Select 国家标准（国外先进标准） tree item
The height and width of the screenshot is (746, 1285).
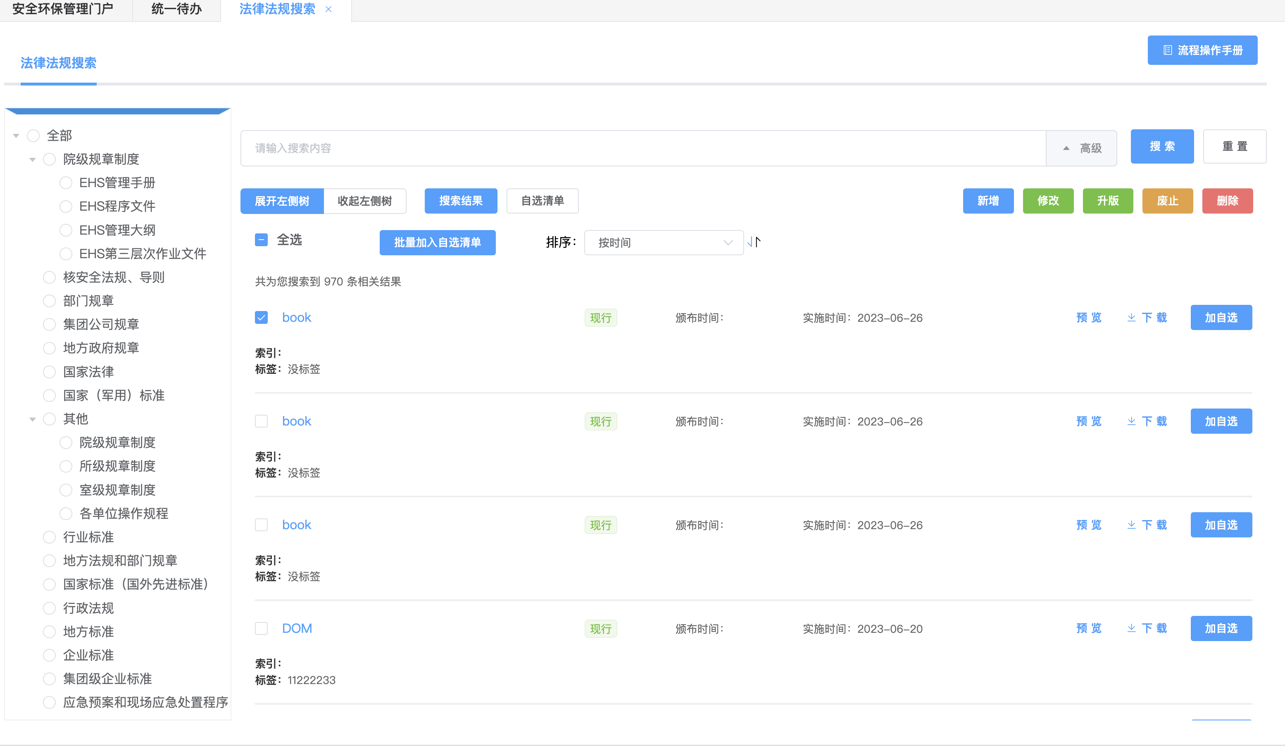(x=136, y=584)
